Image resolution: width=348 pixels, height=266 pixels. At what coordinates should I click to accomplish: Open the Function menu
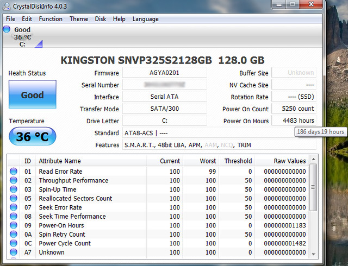click(51, 19)
